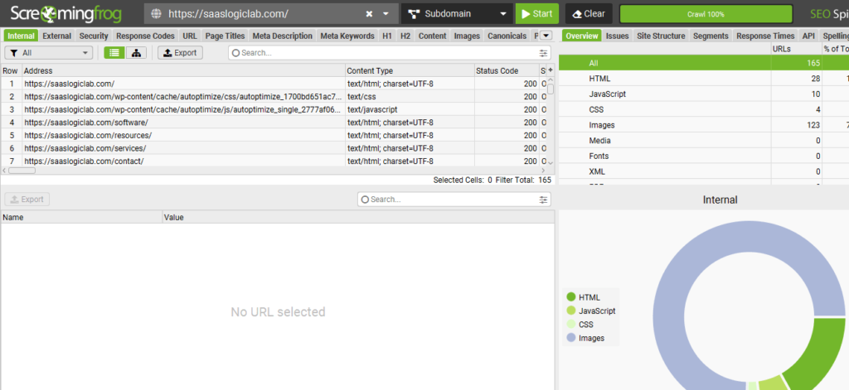The height and width of the screenshot is (390, 849).
Task: Select the Media row in Overview
Action: (704, 140)
